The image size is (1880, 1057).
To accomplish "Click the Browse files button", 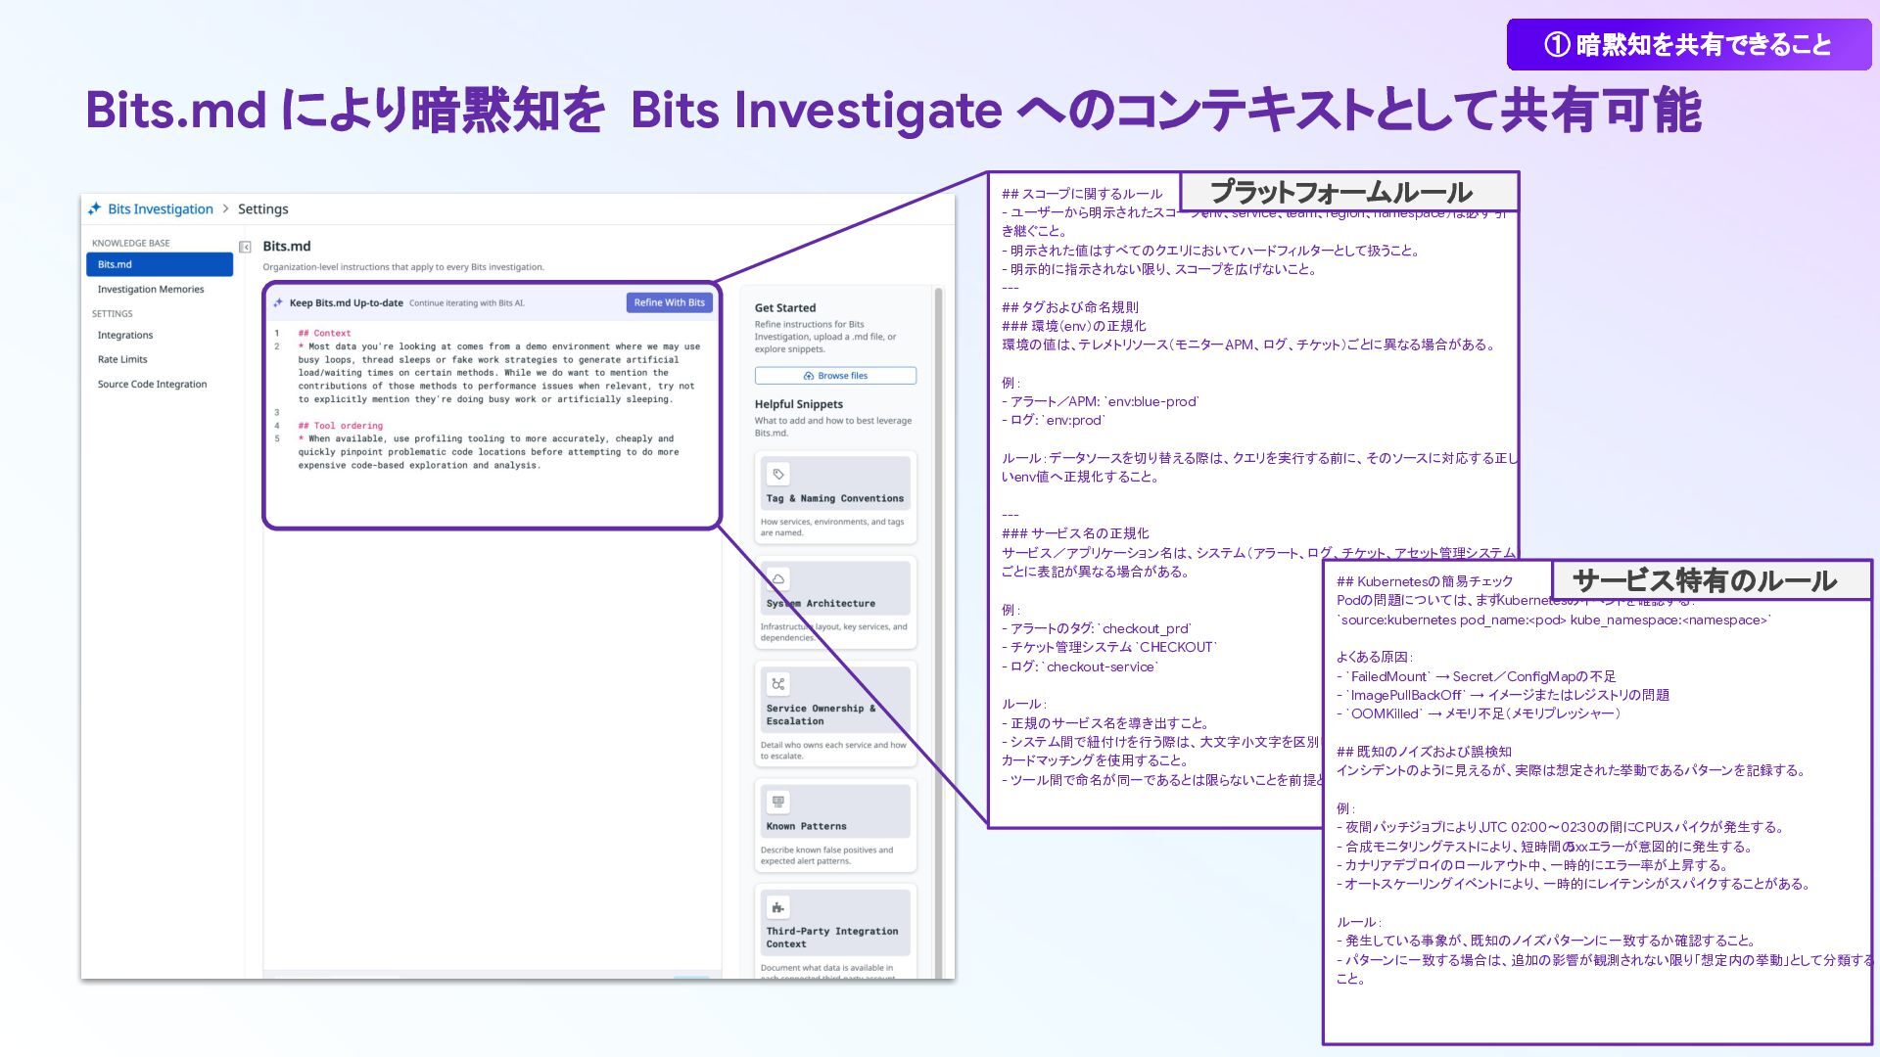I will 835,375.
